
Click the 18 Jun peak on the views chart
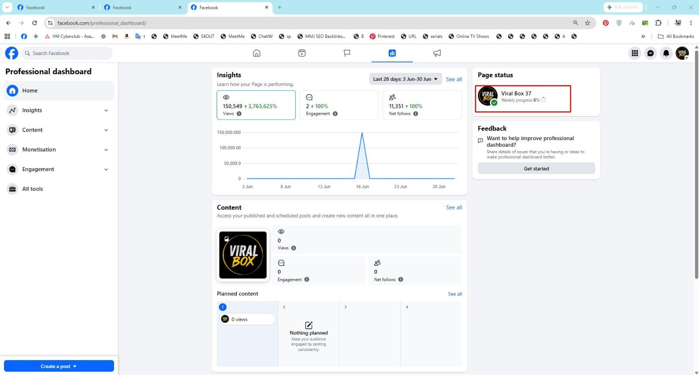pyautogui.click(x=362, y=133)
